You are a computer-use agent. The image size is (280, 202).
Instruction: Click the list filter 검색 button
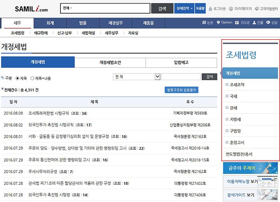[210, 77]
